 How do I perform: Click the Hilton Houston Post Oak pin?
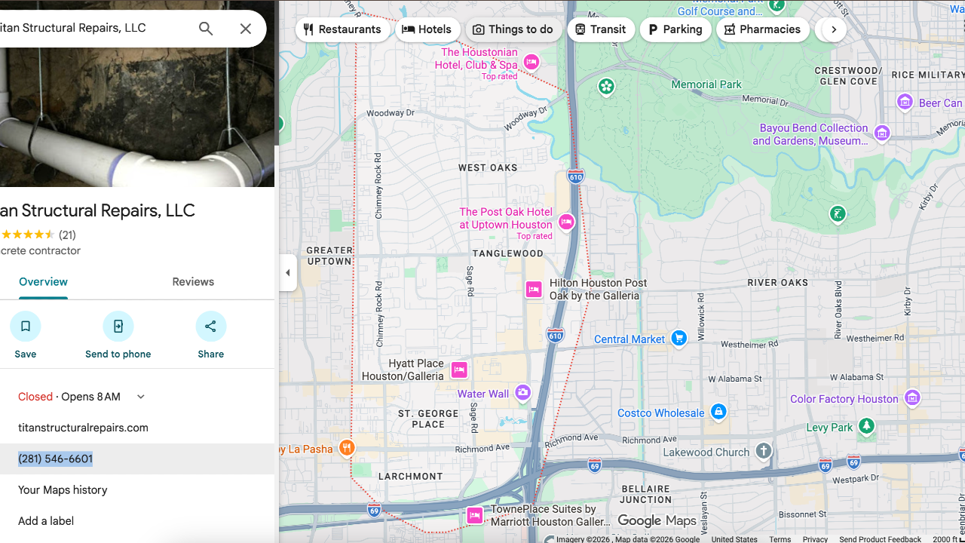[534, 289]
